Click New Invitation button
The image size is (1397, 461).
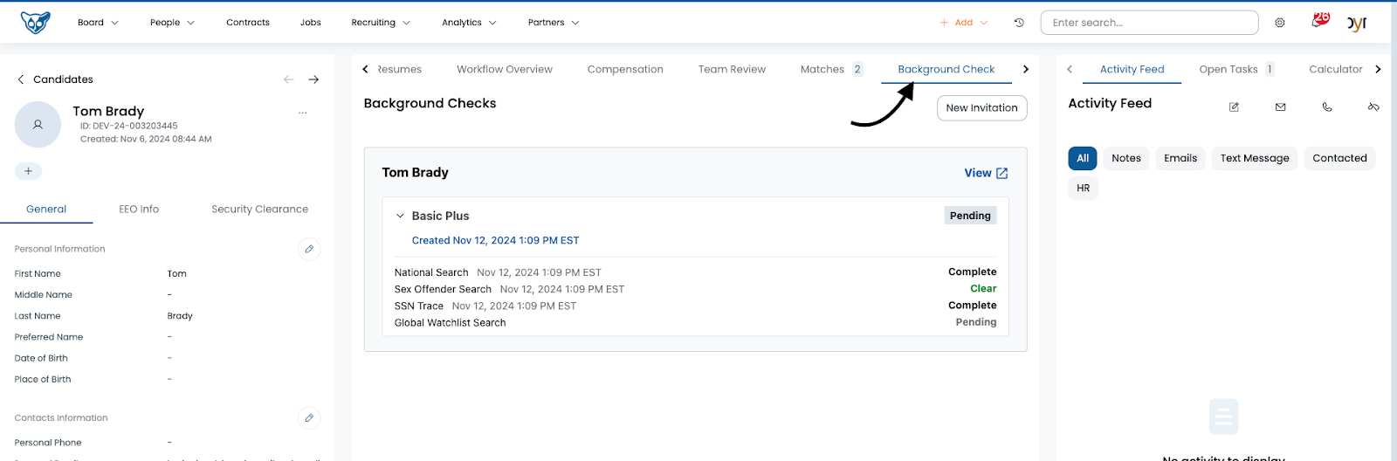[x=982, y=108]
